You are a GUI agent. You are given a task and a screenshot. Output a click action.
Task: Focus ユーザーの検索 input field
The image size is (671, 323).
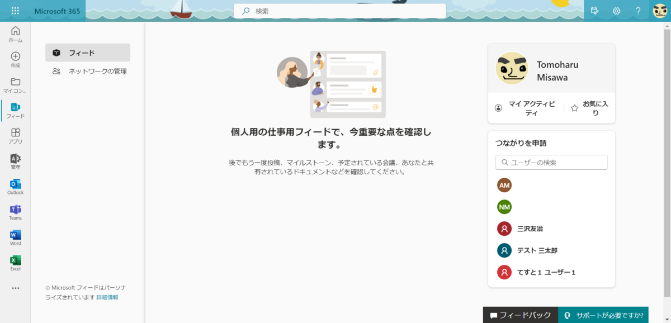551,162
